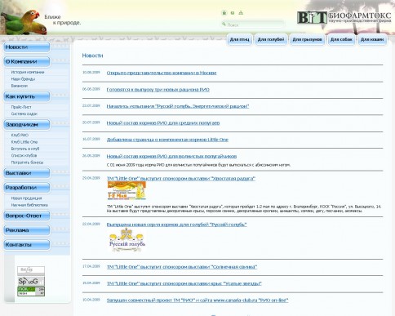This screenshot has height=316, width=395.
Task: Open Вступить в клуб submenu link
Action: (25, 149)
